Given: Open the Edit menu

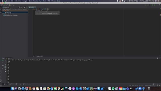Looking at the screenshot, I should [16, 1].
